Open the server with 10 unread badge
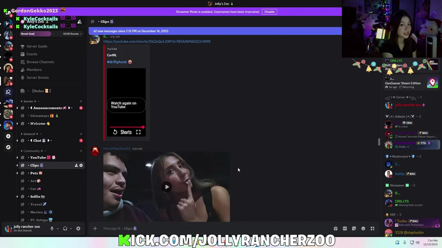 (8, 103)
